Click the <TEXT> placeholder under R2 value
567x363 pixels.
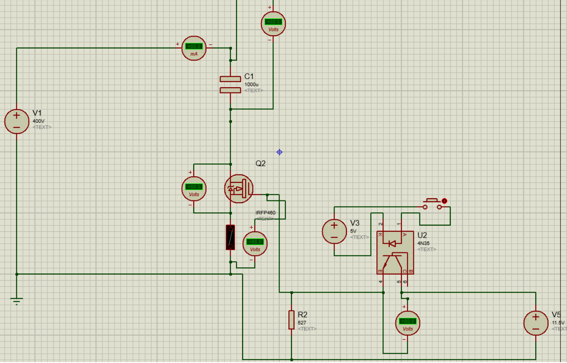tap(307, 329)
